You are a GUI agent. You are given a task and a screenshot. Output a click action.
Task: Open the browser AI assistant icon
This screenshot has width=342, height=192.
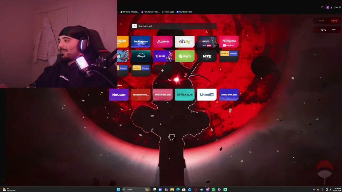tap(336, 7)
